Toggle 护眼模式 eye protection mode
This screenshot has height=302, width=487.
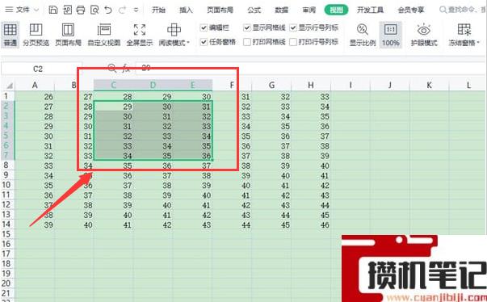[424, 35]
